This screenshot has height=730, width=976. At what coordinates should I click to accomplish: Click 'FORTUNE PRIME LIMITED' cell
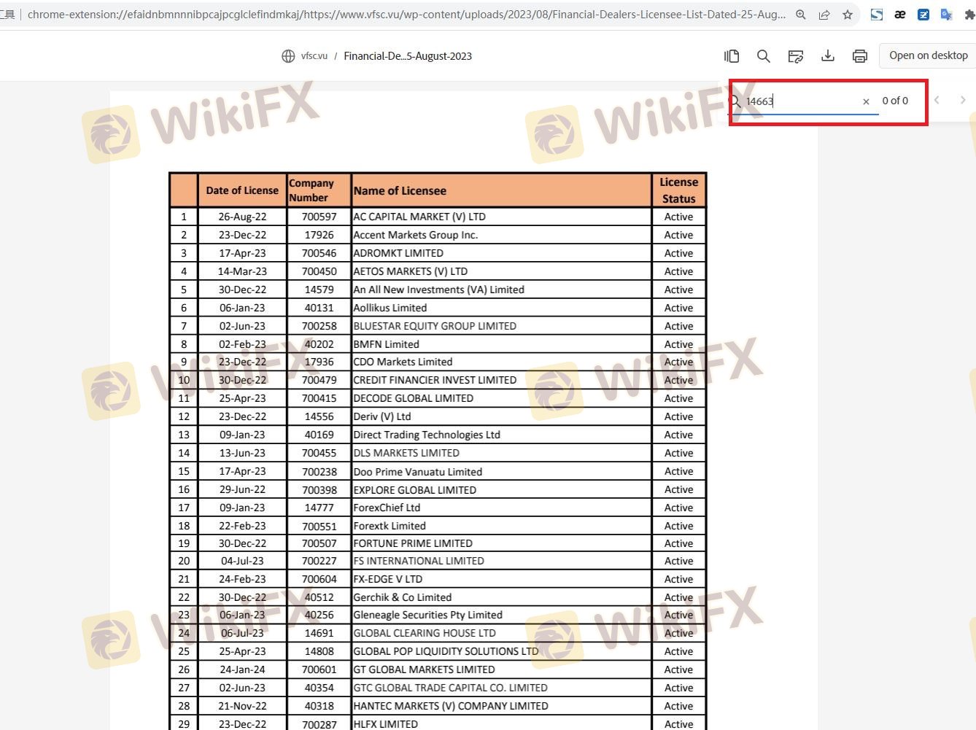point(501,543)
